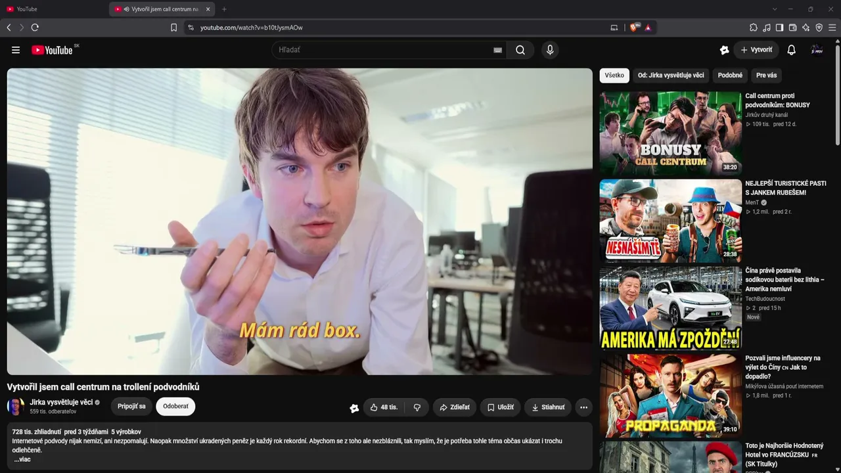Open Brave Shields panel
This screenshot has width=841, height=473.
coord(634,28)
